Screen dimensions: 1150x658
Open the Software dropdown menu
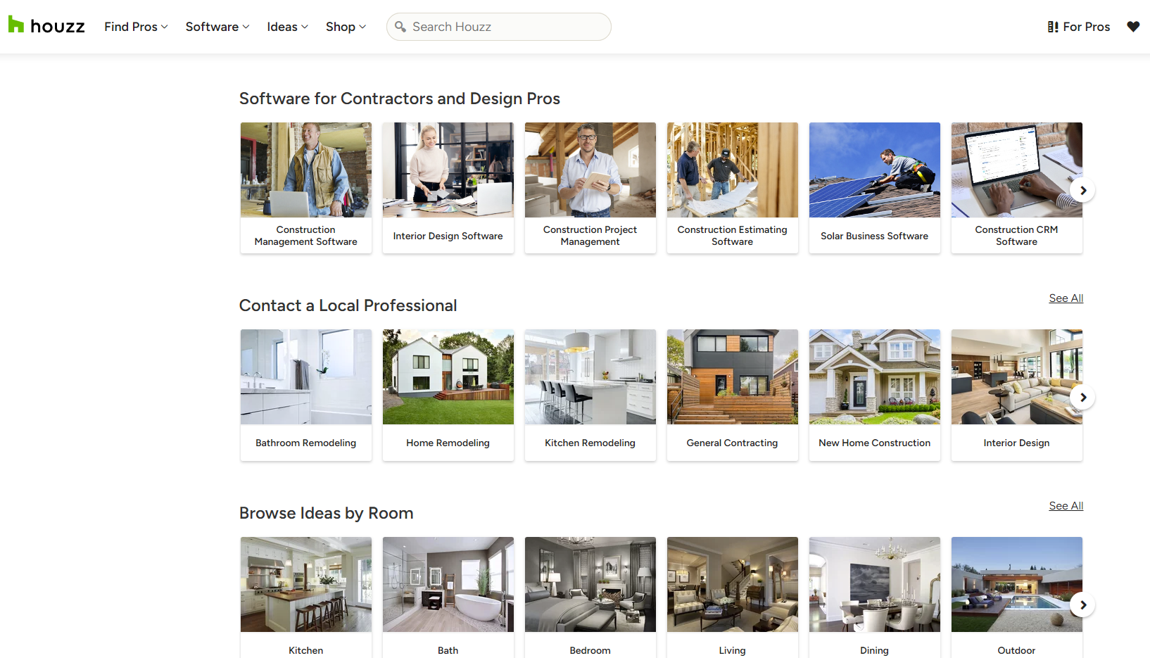217,27
